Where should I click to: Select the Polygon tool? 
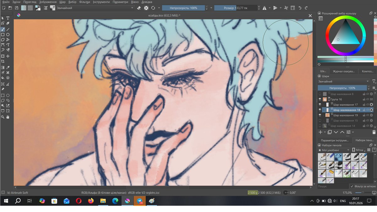click(x=3, y=40)
